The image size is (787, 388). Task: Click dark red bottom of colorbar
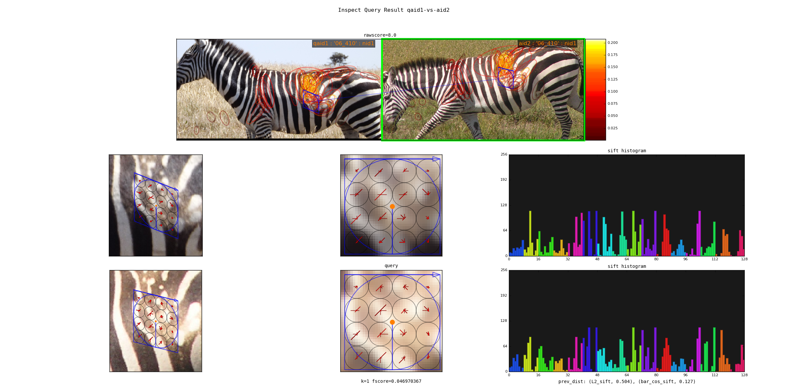[x=595, y=136]
